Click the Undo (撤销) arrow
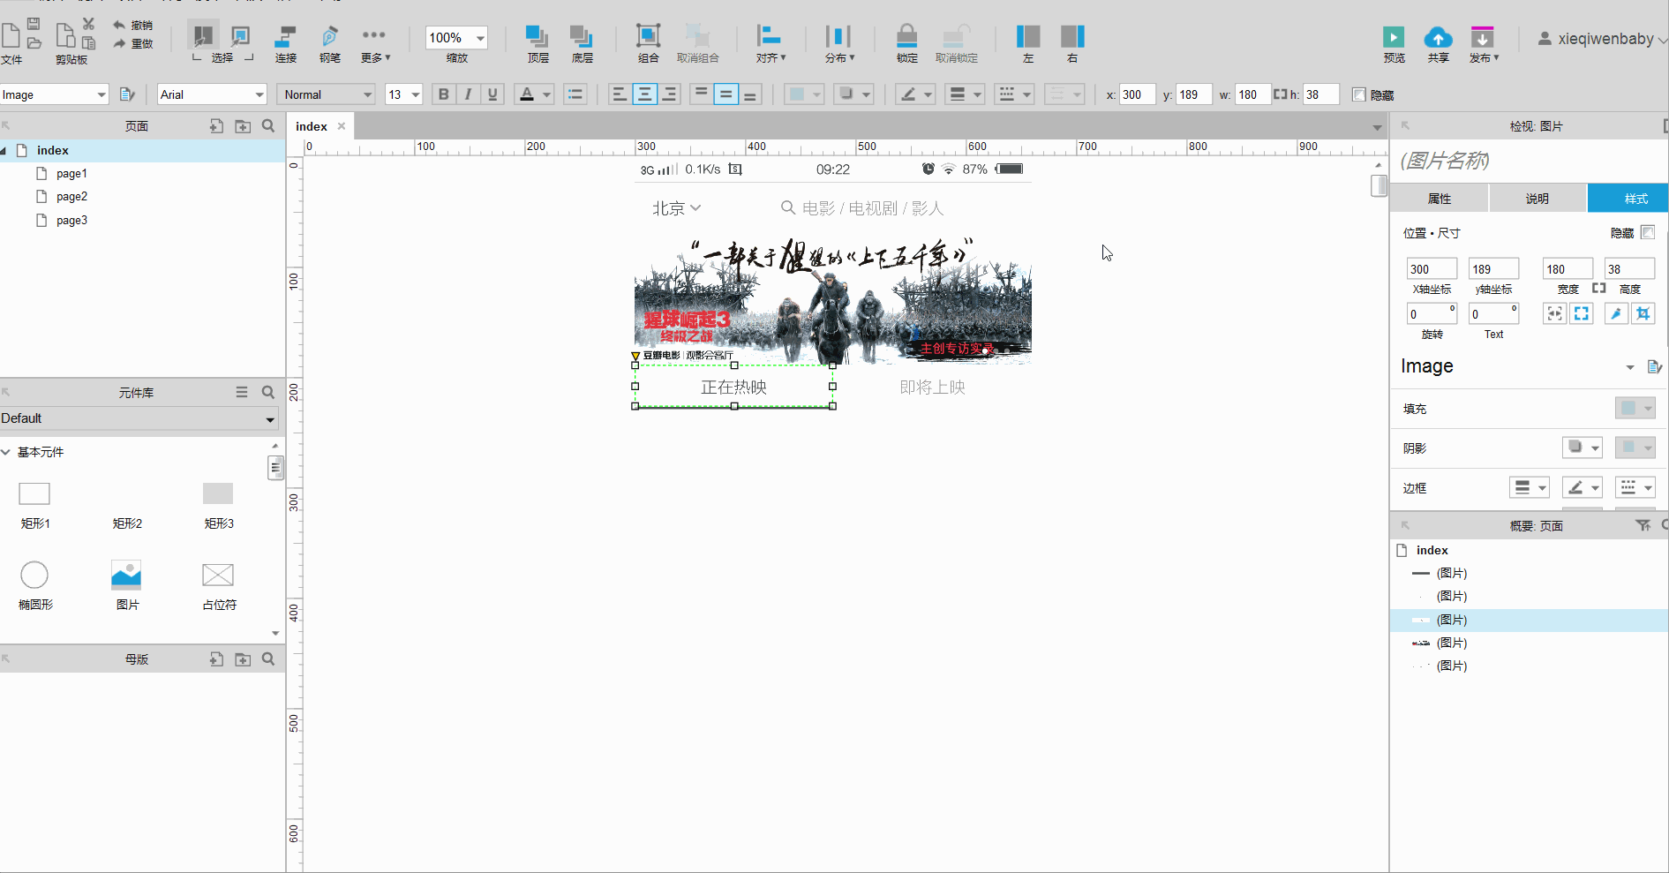This screenshot has width=1669, height=873. [119, 25]
